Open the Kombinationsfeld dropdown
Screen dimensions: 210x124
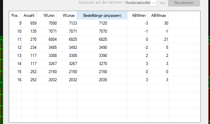(141, 3)
